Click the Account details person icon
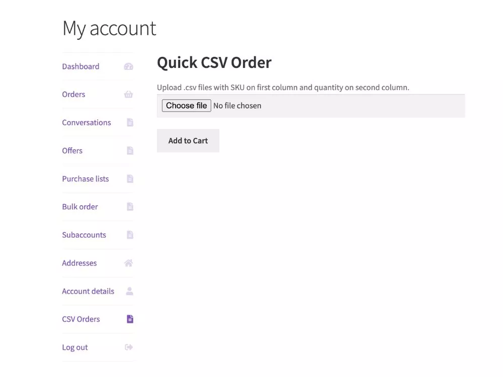The width and height of the screenshot is (503, 377). tap(130, 291)
